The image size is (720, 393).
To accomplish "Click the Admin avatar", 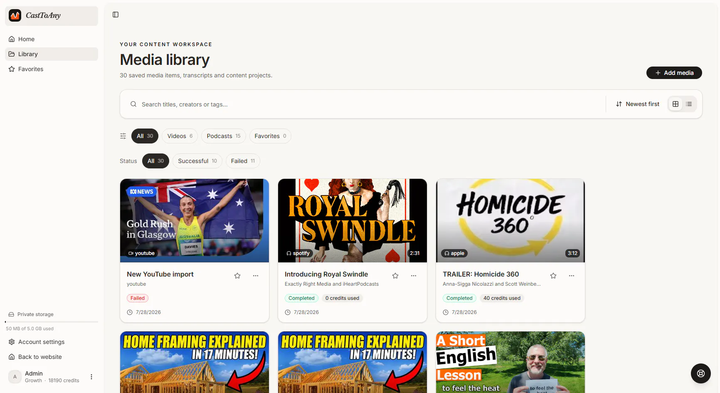I will pos(15,377).
